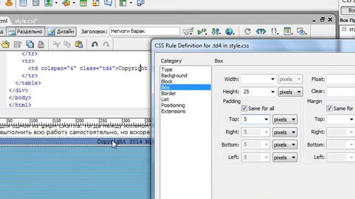Click the Заголовок title input field

point(145,31)
